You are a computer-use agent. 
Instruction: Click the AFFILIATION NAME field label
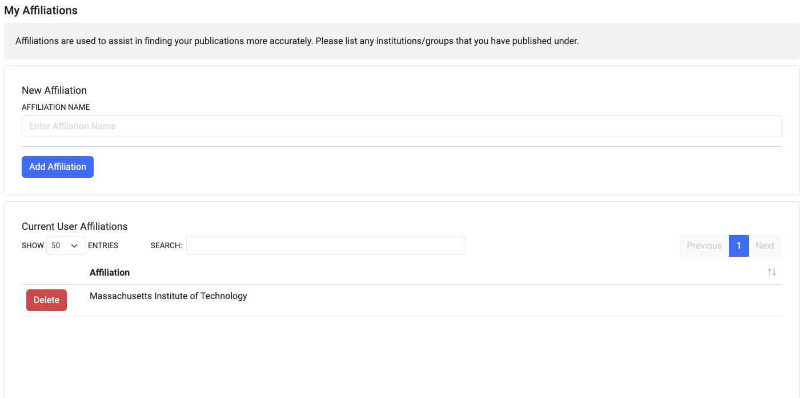pos(56,108)
